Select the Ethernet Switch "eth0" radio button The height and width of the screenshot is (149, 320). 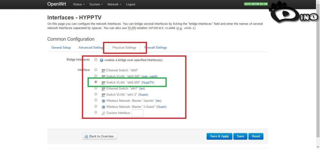(96, 70)
